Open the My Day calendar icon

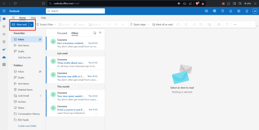(x=223, y=11)
